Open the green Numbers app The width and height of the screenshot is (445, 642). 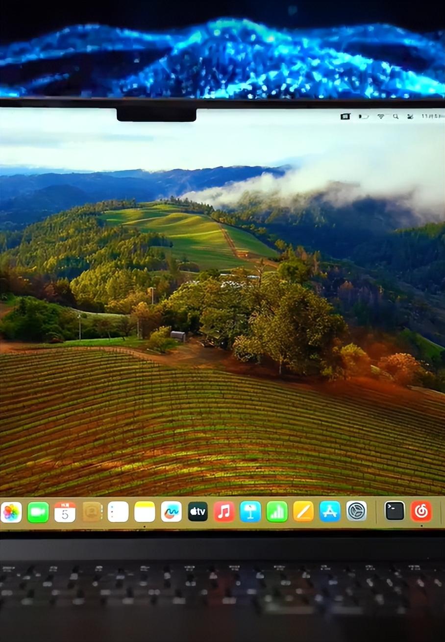(277, 512)
